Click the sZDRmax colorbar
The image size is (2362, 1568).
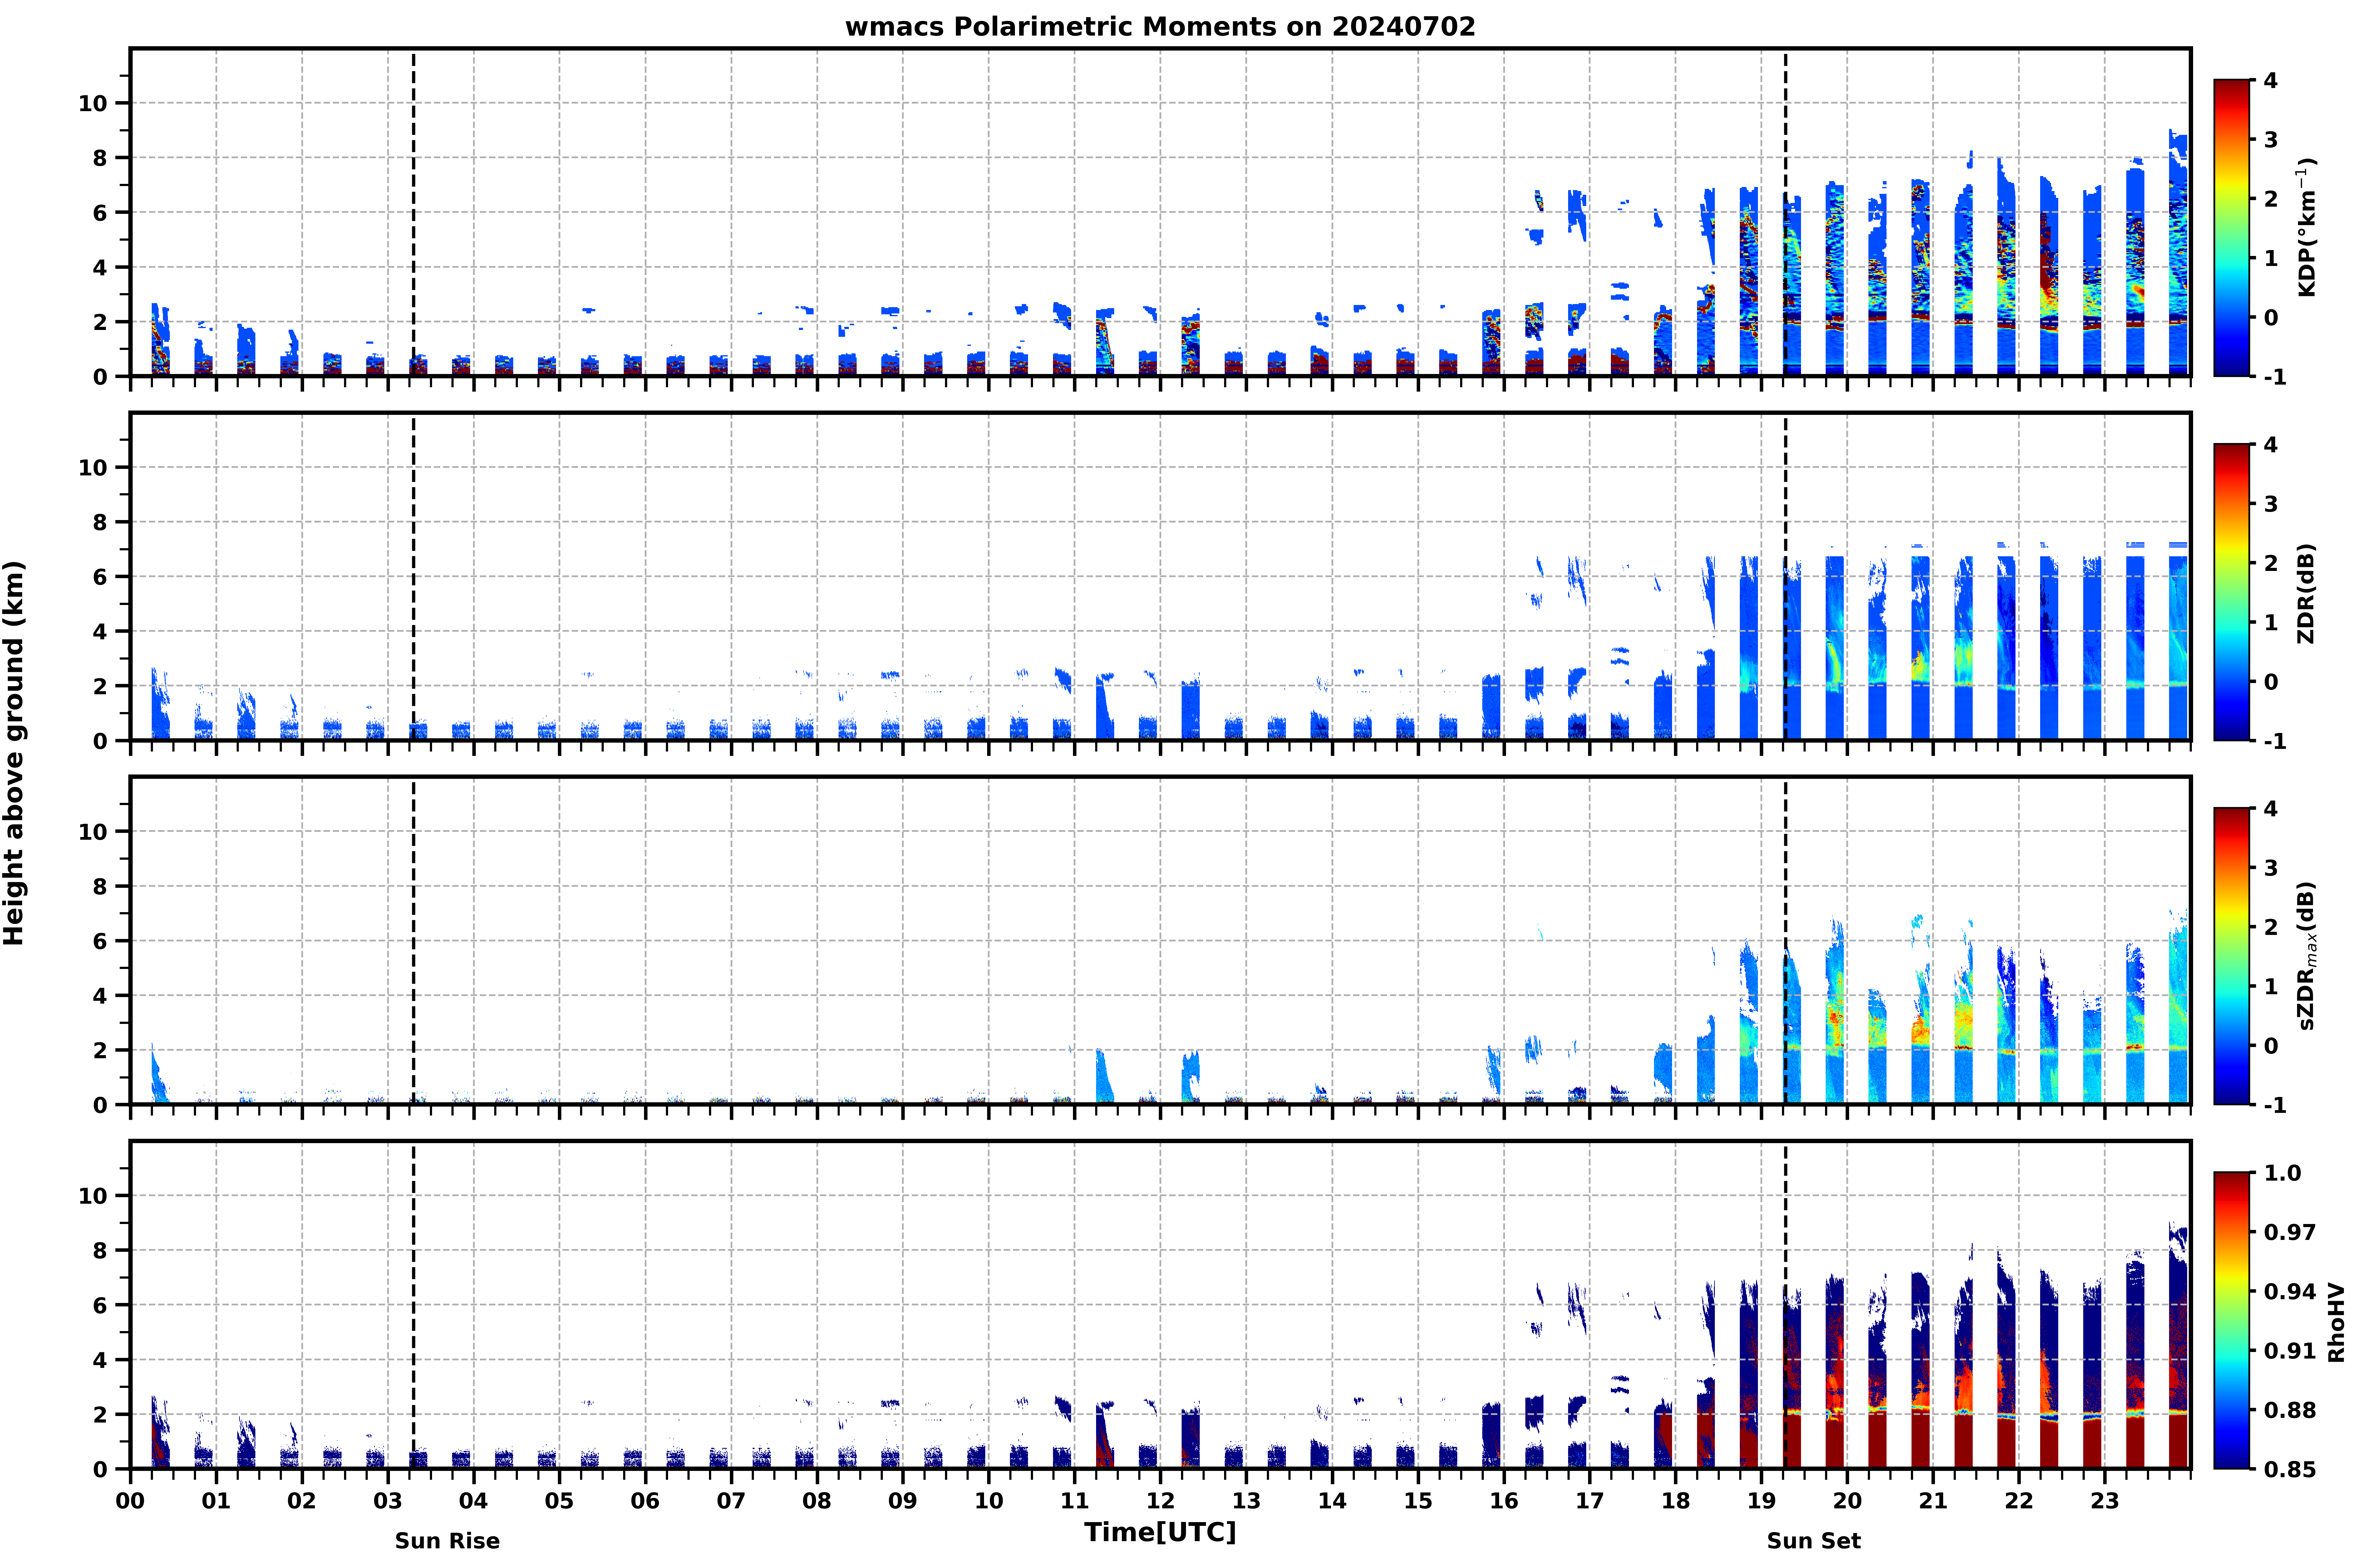(x=2231, y=956)
